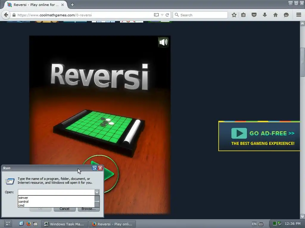Mute the Reversi game sound
Image resolution: width=305 pixels, height=228 pixels.
coord(163,42)
